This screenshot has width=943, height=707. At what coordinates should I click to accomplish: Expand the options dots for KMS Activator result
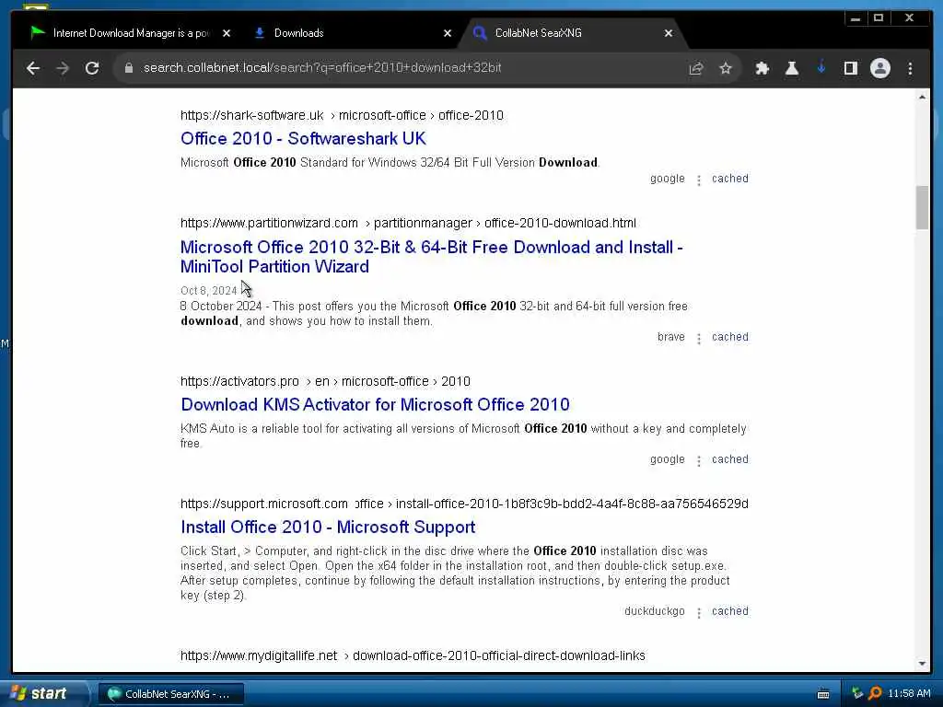(x=698, y=461)
